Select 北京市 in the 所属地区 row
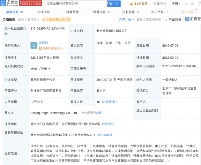This screenshot has width=201, height=165. pyautogui.click(x=101, y=91)
